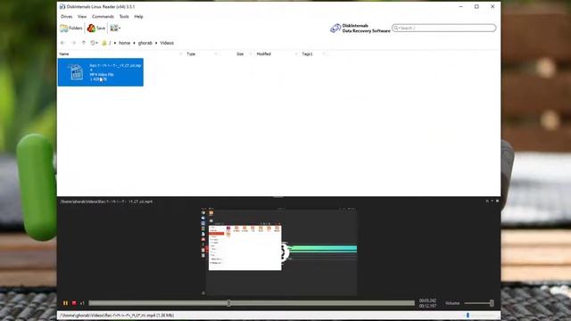The width and height of the screenshot is (571, 321).
Task: Open the Commands menu
Action: 103,16
